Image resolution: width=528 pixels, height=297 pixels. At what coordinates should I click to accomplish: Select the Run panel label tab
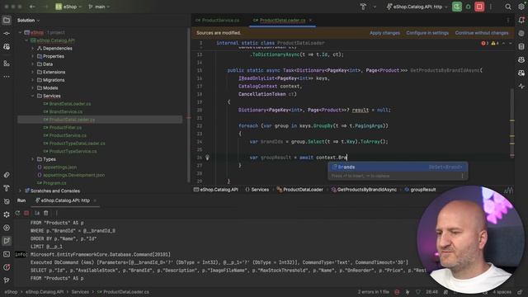click(x=21, y=200)
